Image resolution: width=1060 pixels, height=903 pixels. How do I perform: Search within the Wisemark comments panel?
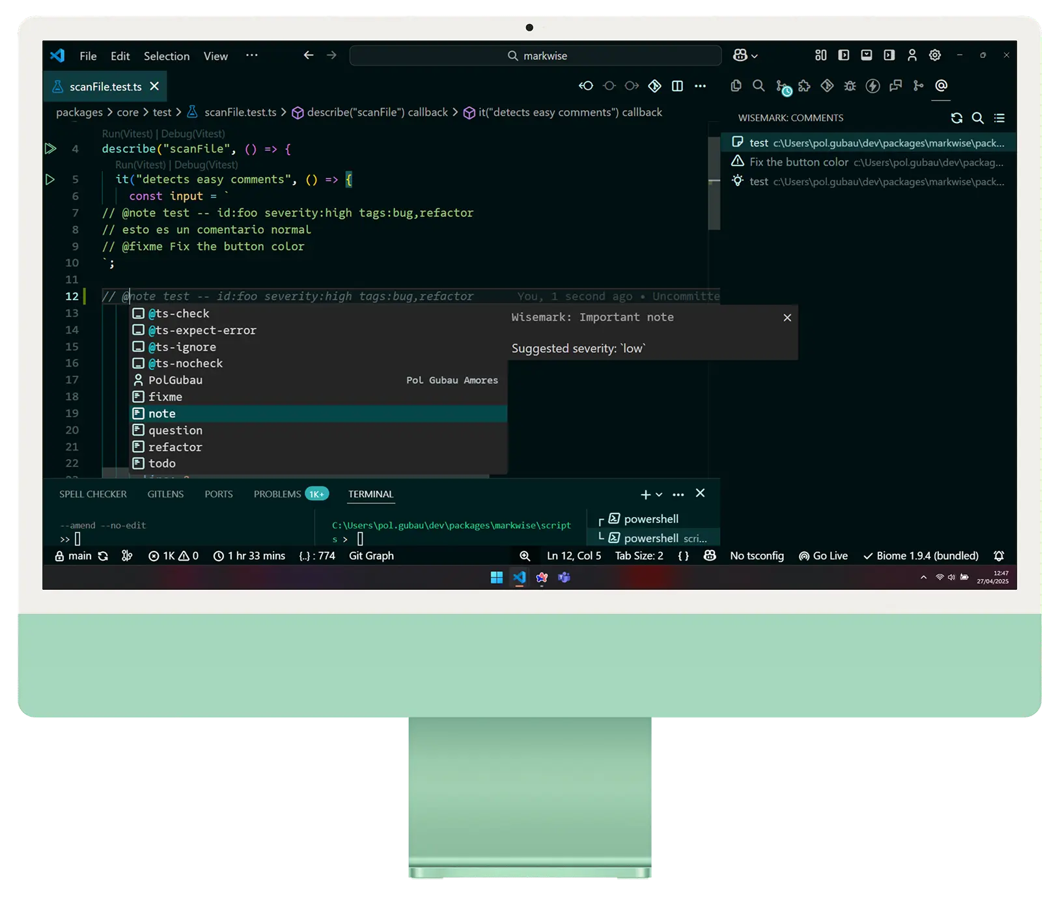[977, 118]
